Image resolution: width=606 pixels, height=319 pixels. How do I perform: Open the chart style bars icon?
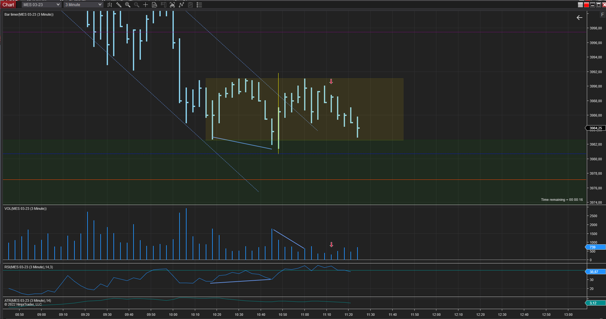[x=110, y=5]
